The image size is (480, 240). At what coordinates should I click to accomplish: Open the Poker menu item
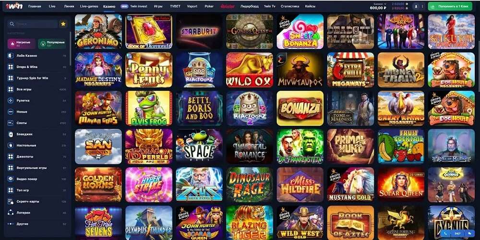209,6
